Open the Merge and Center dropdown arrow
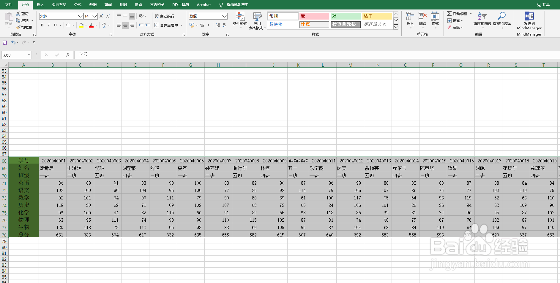The width and height of the screenshot is (560, 283). click(182, 25)
